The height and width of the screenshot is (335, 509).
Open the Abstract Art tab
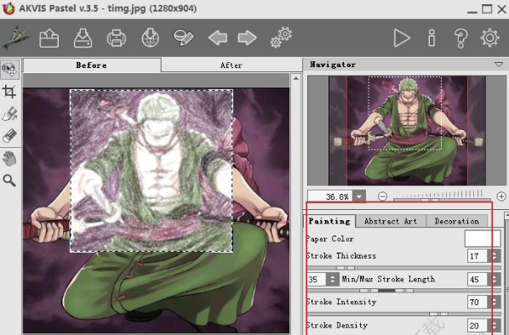tap(391, 221)
